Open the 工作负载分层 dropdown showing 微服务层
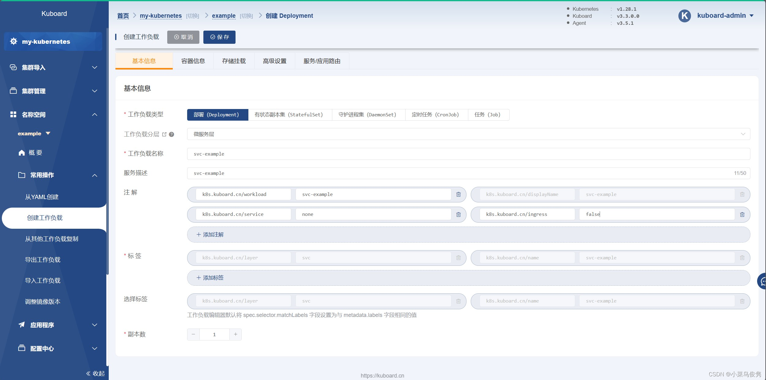Viewport: 766px width, 380px height. 469,134
